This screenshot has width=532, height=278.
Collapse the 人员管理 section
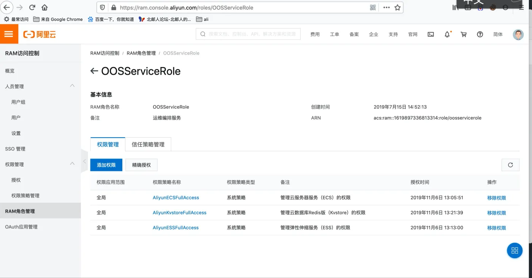click(73, 86)
